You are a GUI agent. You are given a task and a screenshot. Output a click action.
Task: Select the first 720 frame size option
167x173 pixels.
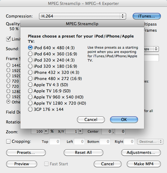(x=8, y=81)
